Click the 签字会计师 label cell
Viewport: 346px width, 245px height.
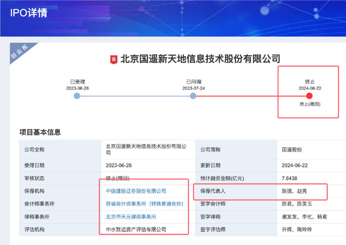click(236, 204)
